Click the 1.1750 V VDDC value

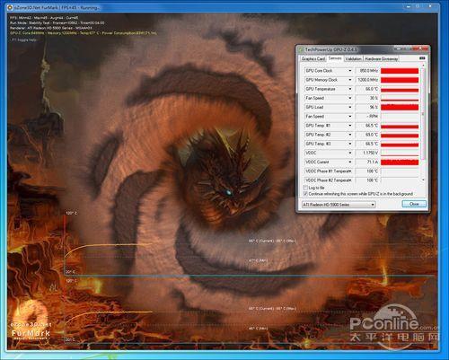tap(370, 153)
